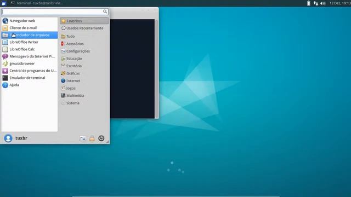Select the Gráficos category
The width and height of the screenshot is (351, 197).
point(84,73)
